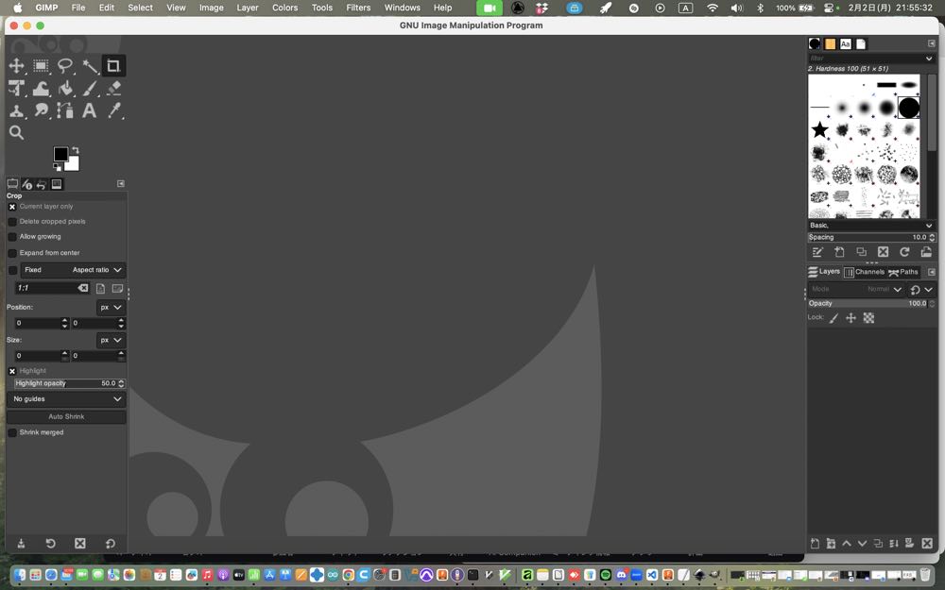Enable Expand from center checkbox
The width and height of the screenshot is (945, 590).
(12, 253)
